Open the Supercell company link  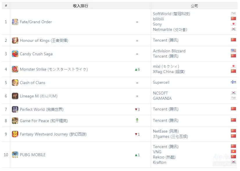coord(161,83)
